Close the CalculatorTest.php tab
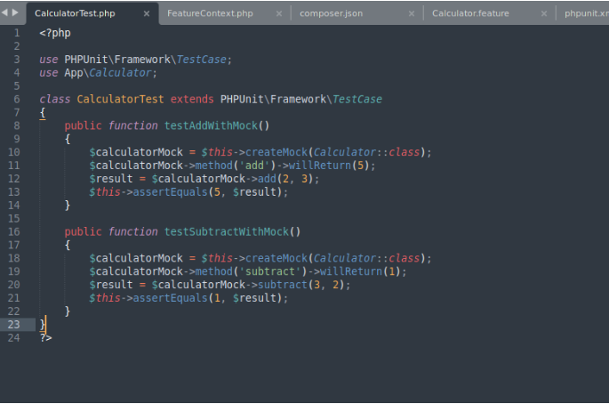 [x=147, y=13]
